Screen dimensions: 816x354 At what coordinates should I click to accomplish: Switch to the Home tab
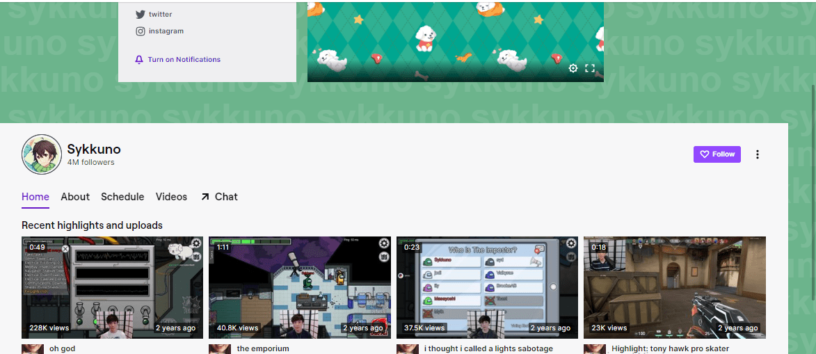point(35,197)
